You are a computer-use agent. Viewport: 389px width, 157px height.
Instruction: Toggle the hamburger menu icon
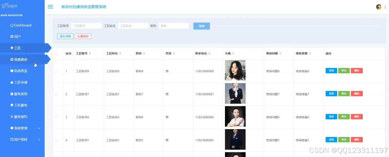[x=50, y=7]
